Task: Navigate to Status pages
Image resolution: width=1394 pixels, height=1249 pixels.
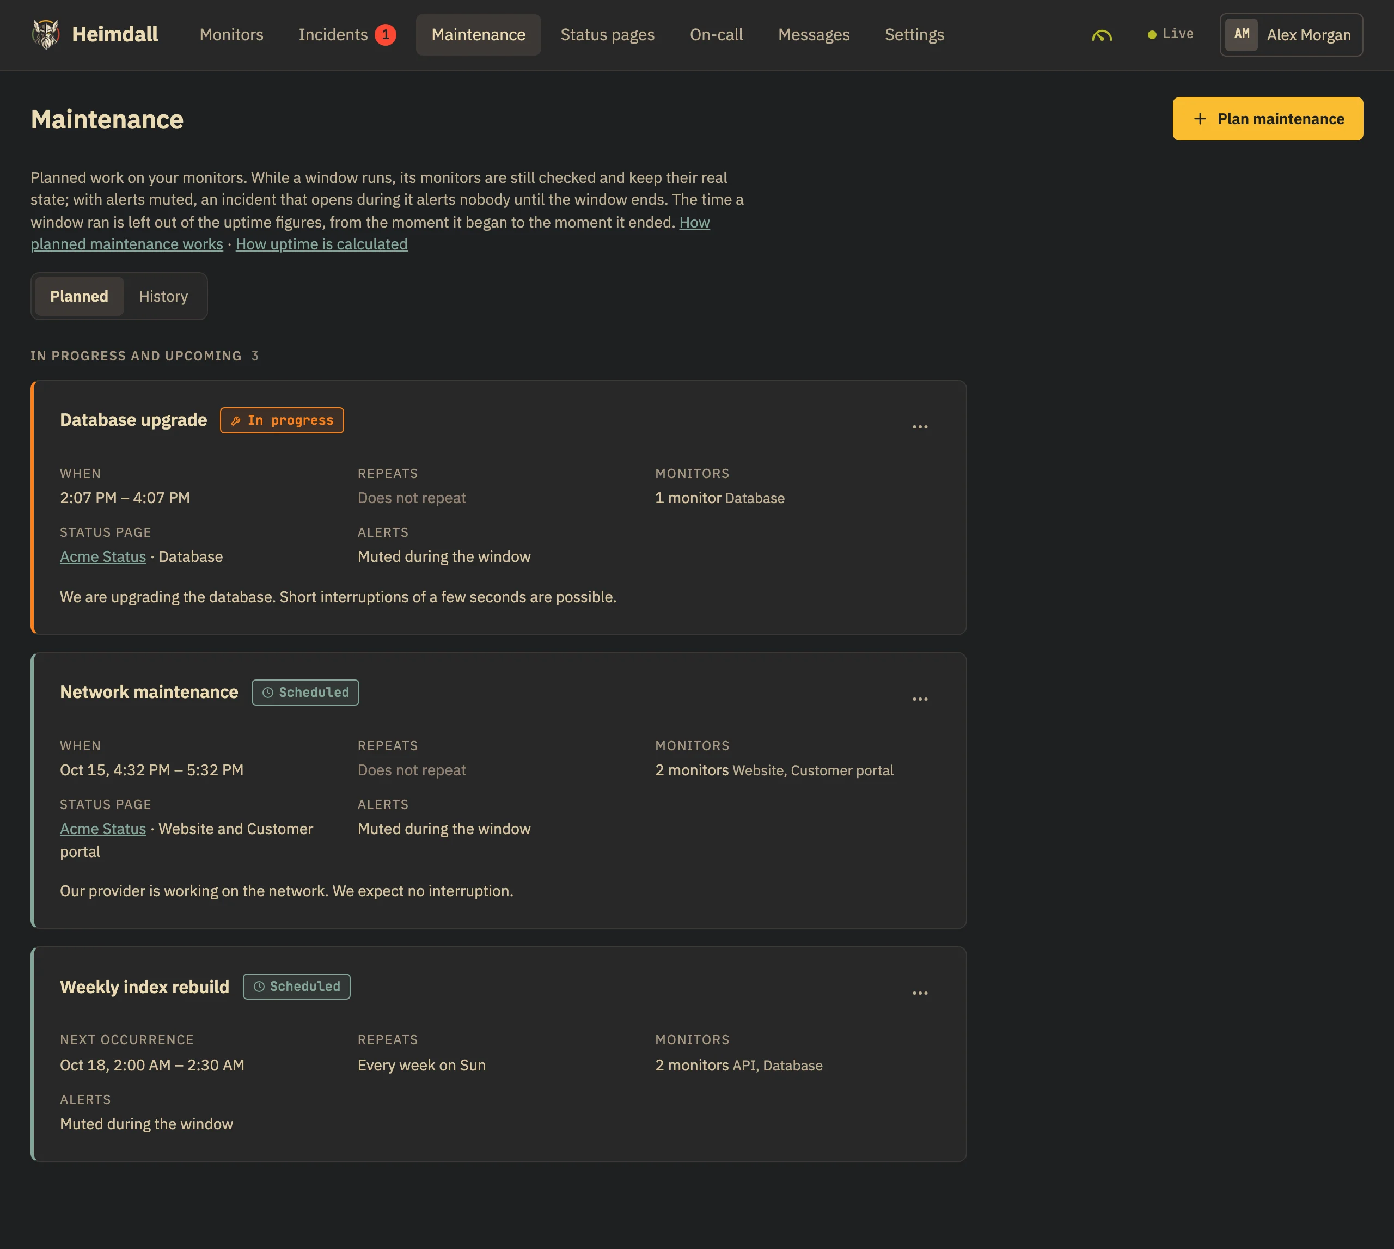Action: point(608,34)
